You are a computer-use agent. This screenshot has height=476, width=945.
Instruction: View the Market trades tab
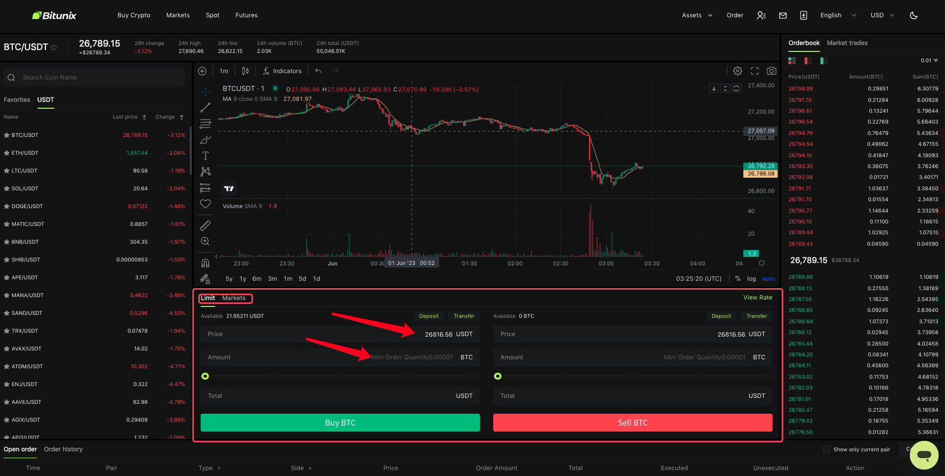847,43
